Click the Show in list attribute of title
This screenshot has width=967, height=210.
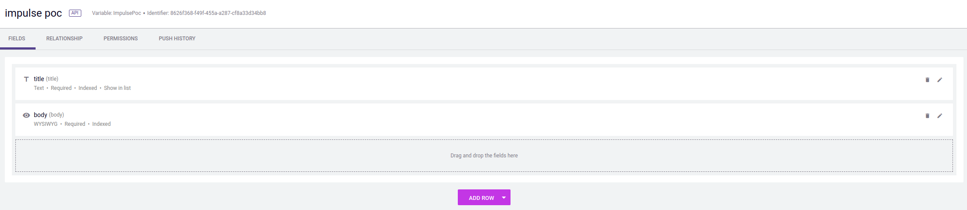tap(117, 88)
